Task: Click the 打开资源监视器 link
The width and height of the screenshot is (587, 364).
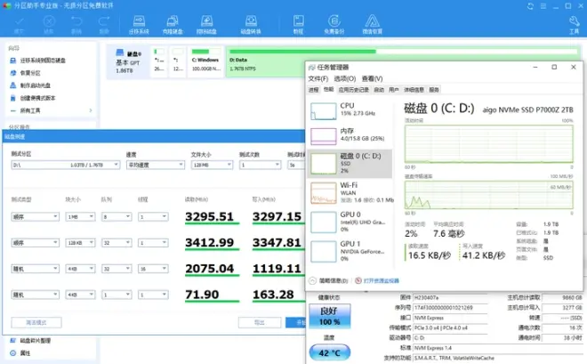Action: point(391,279)
